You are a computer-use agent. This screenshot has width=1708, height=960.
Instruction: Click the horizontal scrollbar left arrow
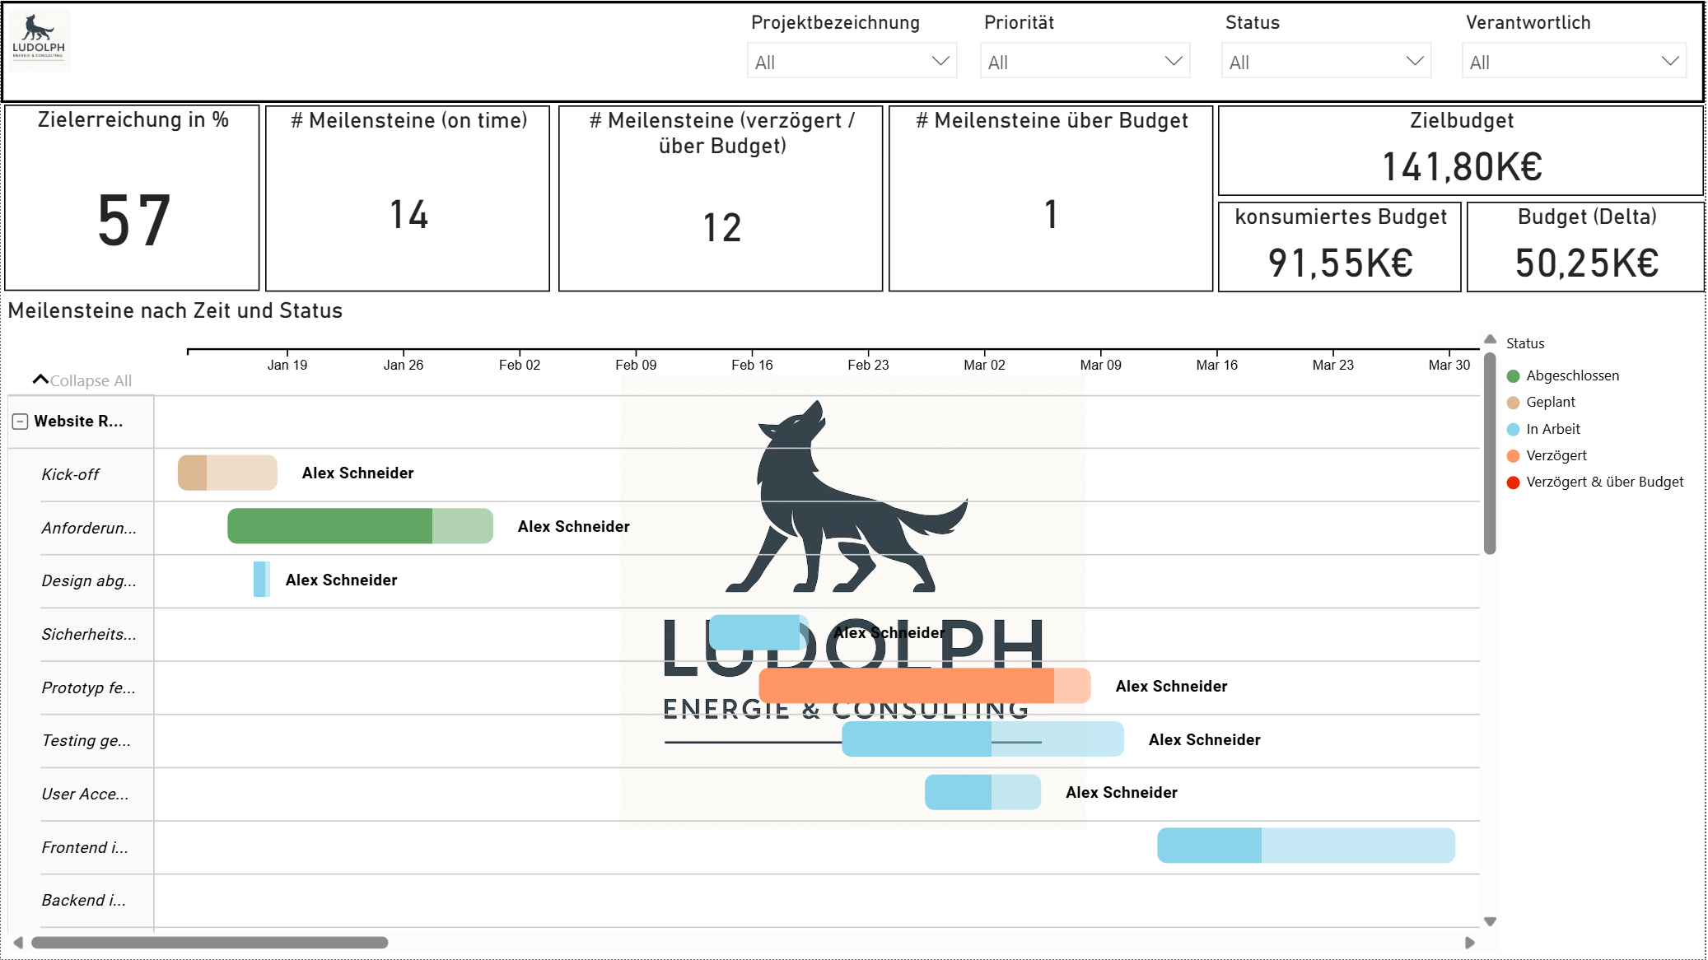tap(18, 943)
